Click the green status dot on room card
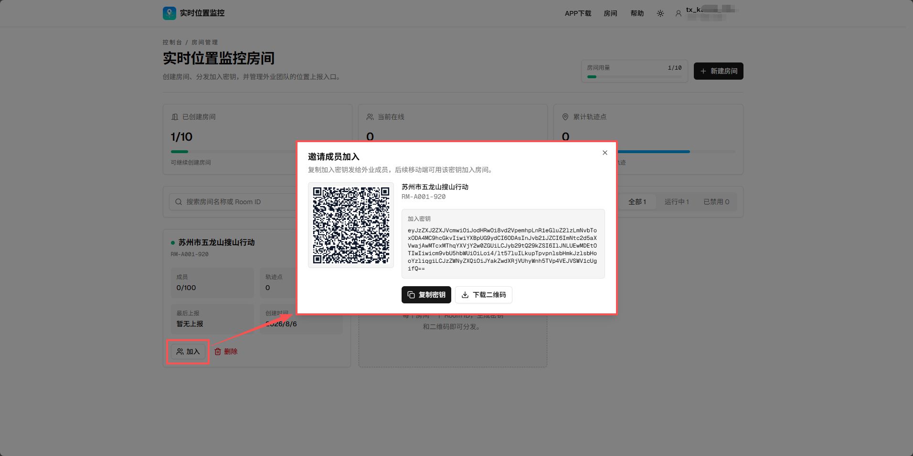The width and height of the screenshot is (913, 456). point(173,243)
